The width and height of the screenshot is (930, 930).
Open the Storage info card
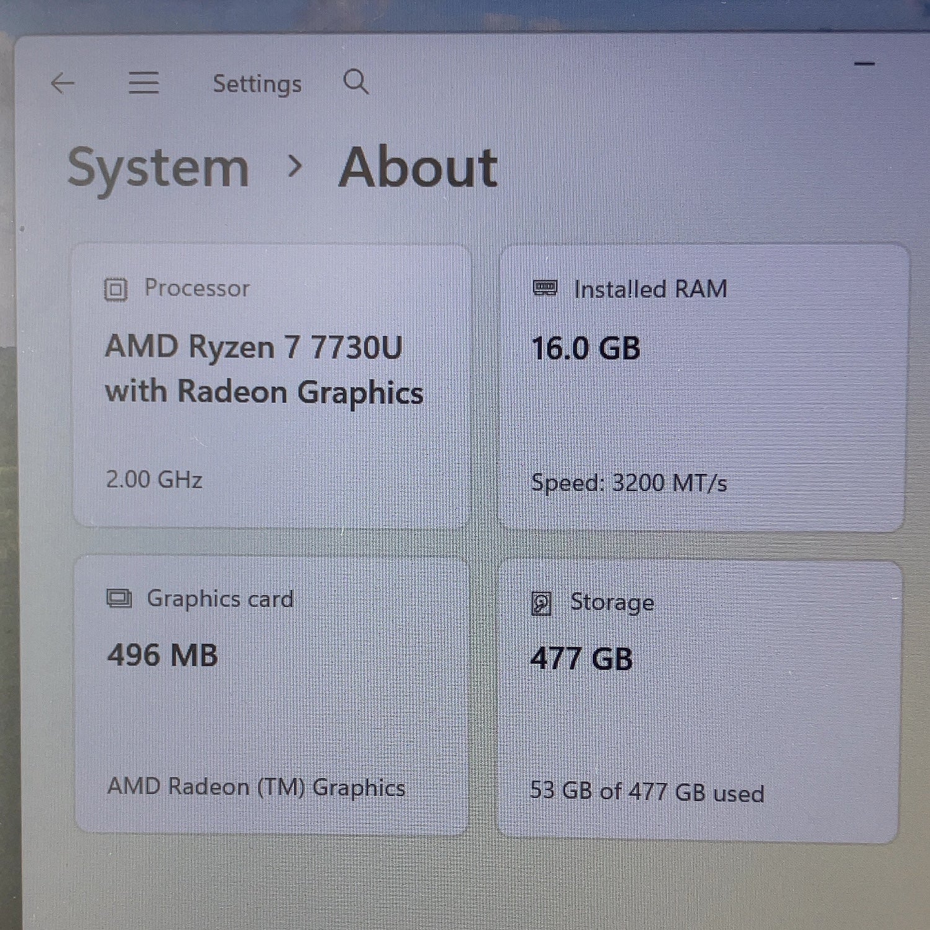(x=699, y=701)
